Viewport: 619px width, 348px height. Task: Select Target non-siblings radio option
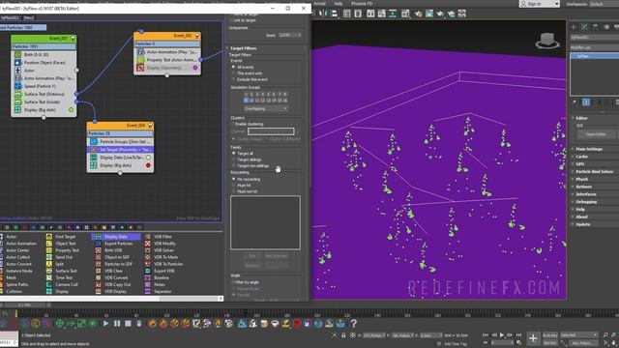coord(234,165)
